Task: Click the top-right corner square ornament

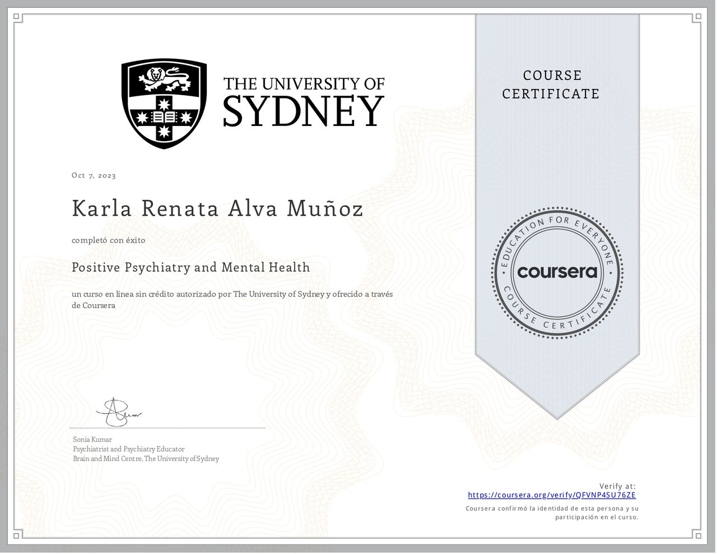Action: 697,17
